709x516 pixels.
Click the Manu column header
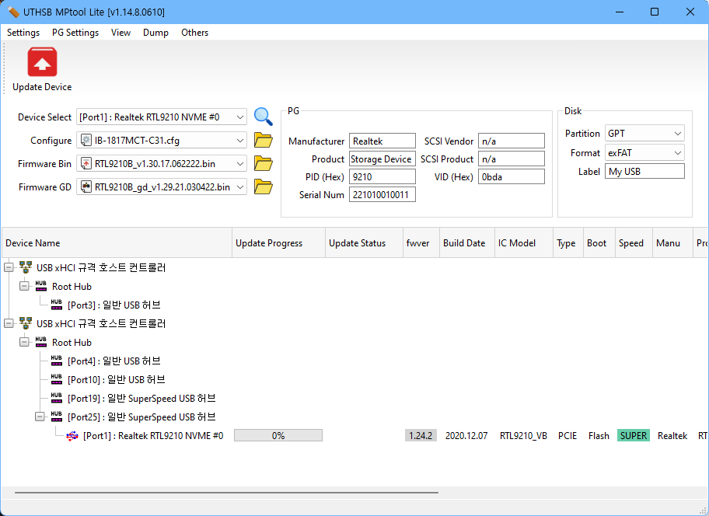tap(672, 243)
